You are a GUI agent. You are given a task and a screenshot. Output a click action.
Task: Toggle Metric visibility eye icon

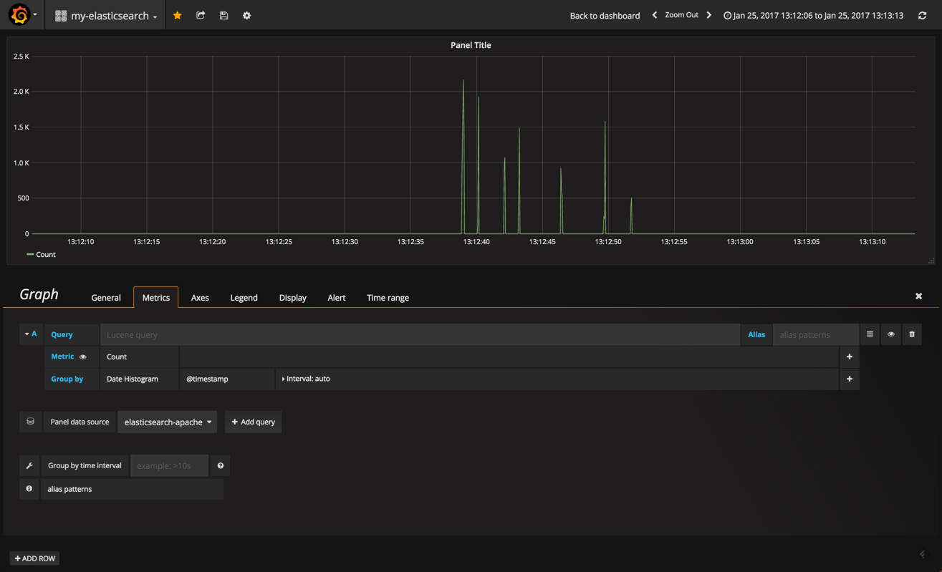click(83, 357)
